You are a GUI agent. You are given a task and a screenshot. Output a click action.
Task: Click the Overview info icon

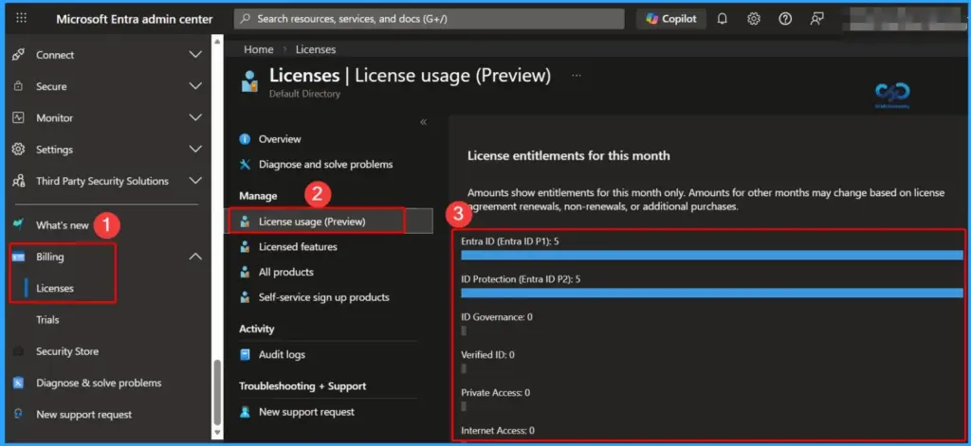[x=246, y=139]
